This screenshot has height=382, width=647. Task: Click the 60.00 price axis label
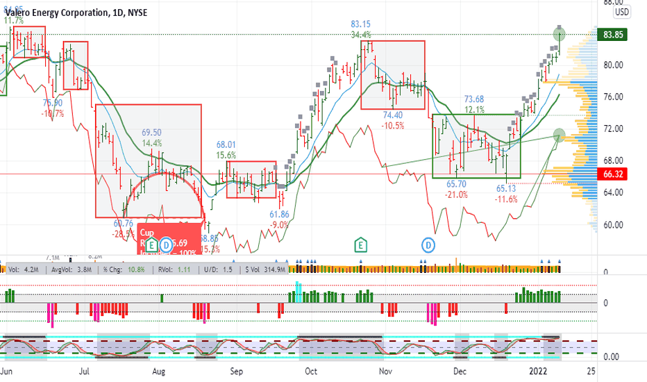(613, 225)
